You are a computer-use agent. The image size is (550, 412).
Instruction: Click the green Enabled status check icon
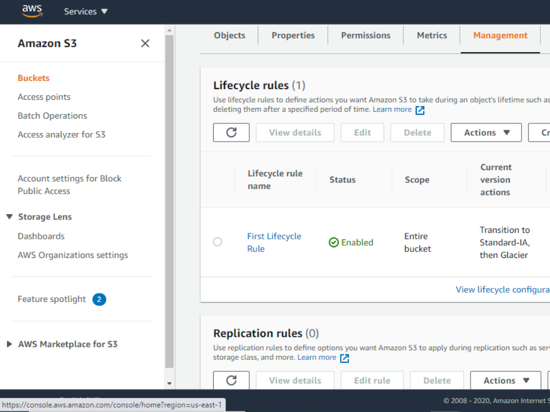334,242
